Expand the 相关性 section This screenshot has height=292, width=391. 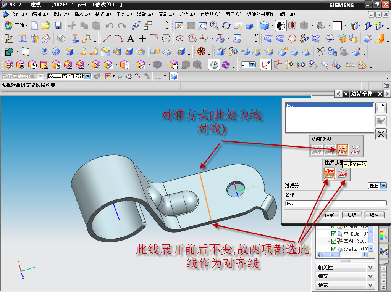click(x=345, y=268)
